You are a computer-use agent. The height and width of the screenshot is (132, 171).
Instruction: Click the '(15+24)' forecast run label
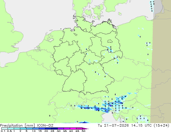161,126
